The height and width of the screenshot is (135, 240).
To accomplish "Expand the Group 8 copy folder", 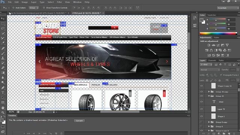I will (x=209, y=122).
